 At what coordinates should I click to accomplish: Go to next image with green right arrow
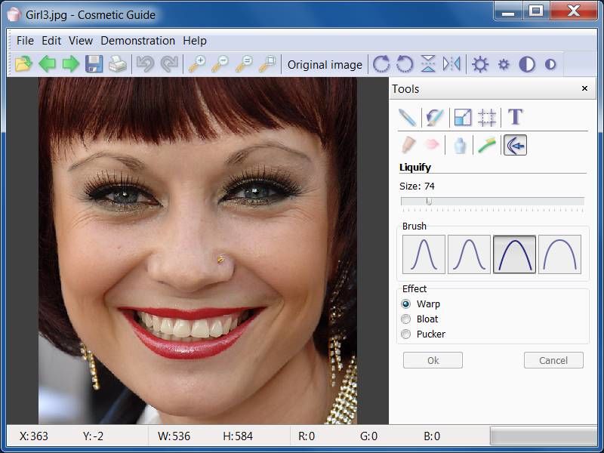click(71, 64)
